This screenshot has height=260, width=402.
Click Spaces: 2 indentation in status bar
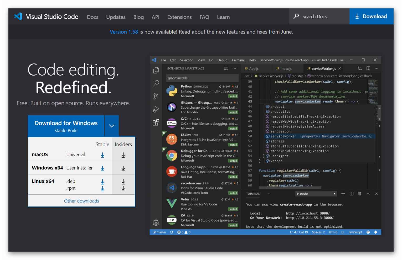(x=318, y=232)
